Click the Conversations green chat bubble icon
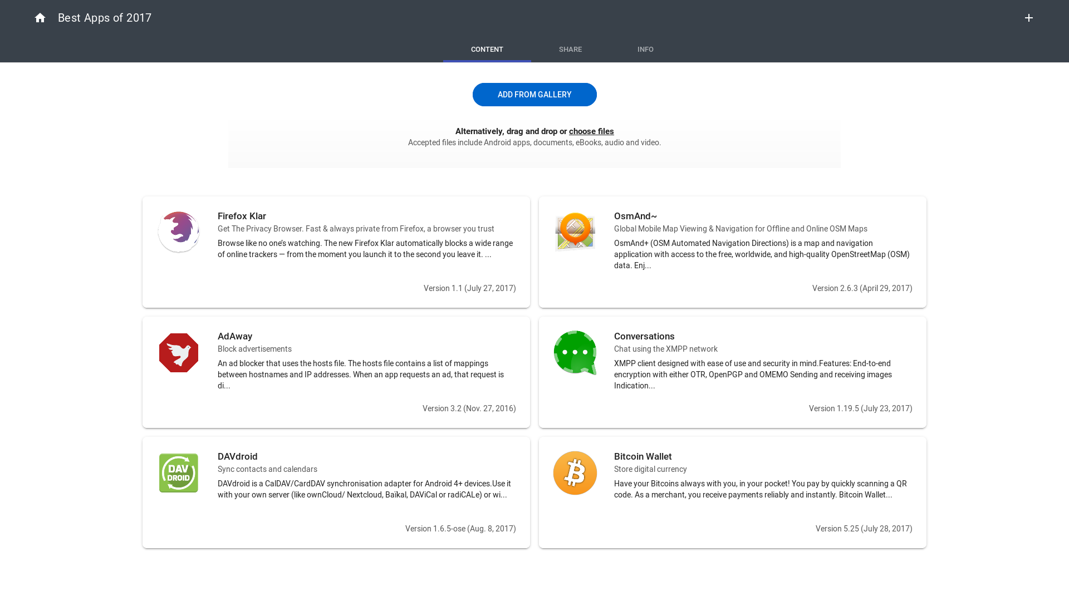The height and width of the screenshot is (601, 1069). tap(575, 353)
